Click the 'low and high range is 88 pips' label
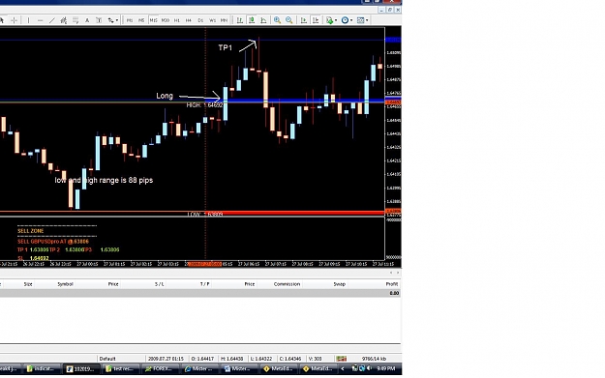605x378 pixels. click(104, 180)
